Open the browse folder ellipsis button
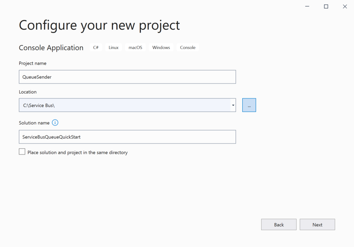Image resolution: width=354 pixels, height=247 pixels. (x=249, y=105)
